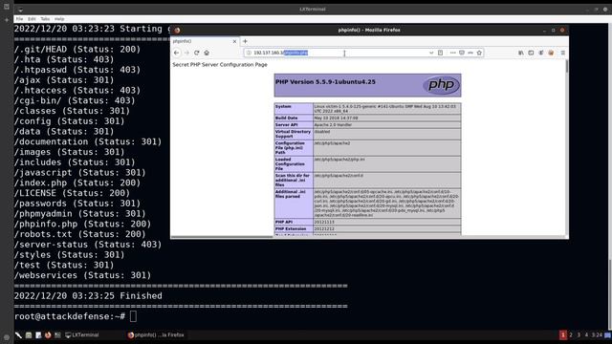Screen dimensions: 612x344
Task: Click '/config (Status: 301)' terminal line
Action: tap(70, 121)
